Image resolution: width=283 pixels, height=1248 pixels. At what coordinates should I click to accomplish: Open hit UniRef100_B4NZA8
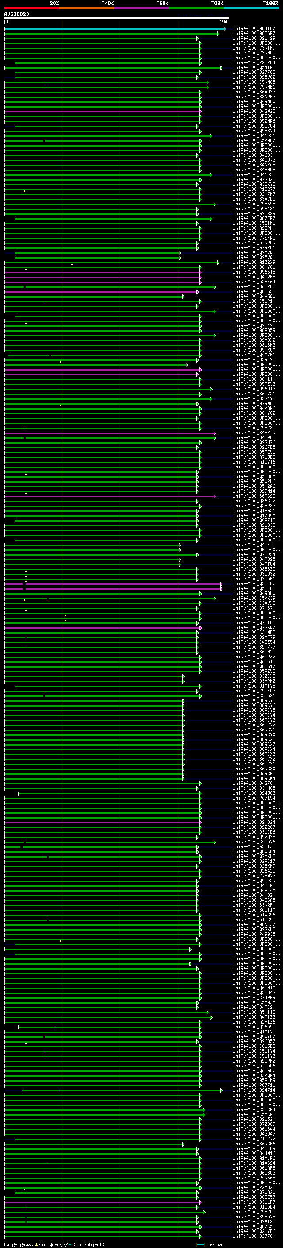point(254,165)
